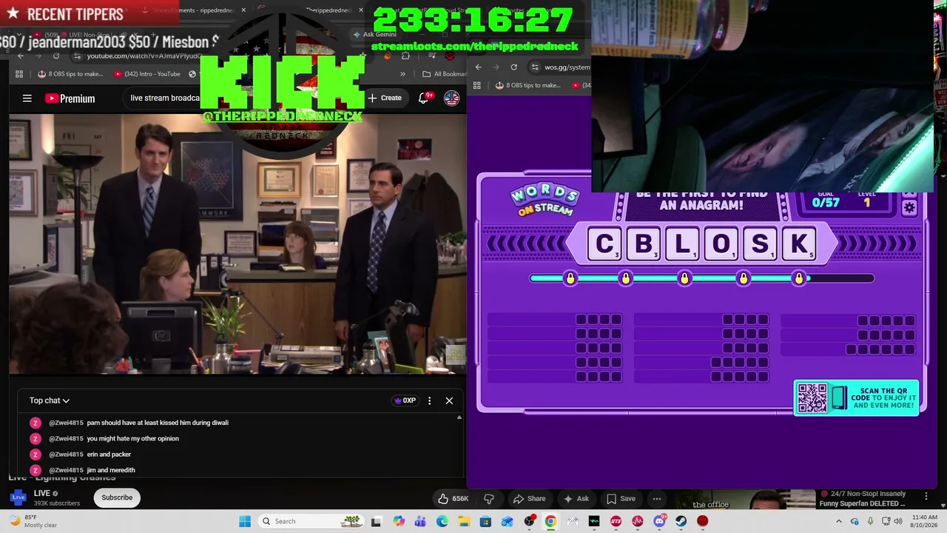Open the 0XP chat points badge

(405, 400)
